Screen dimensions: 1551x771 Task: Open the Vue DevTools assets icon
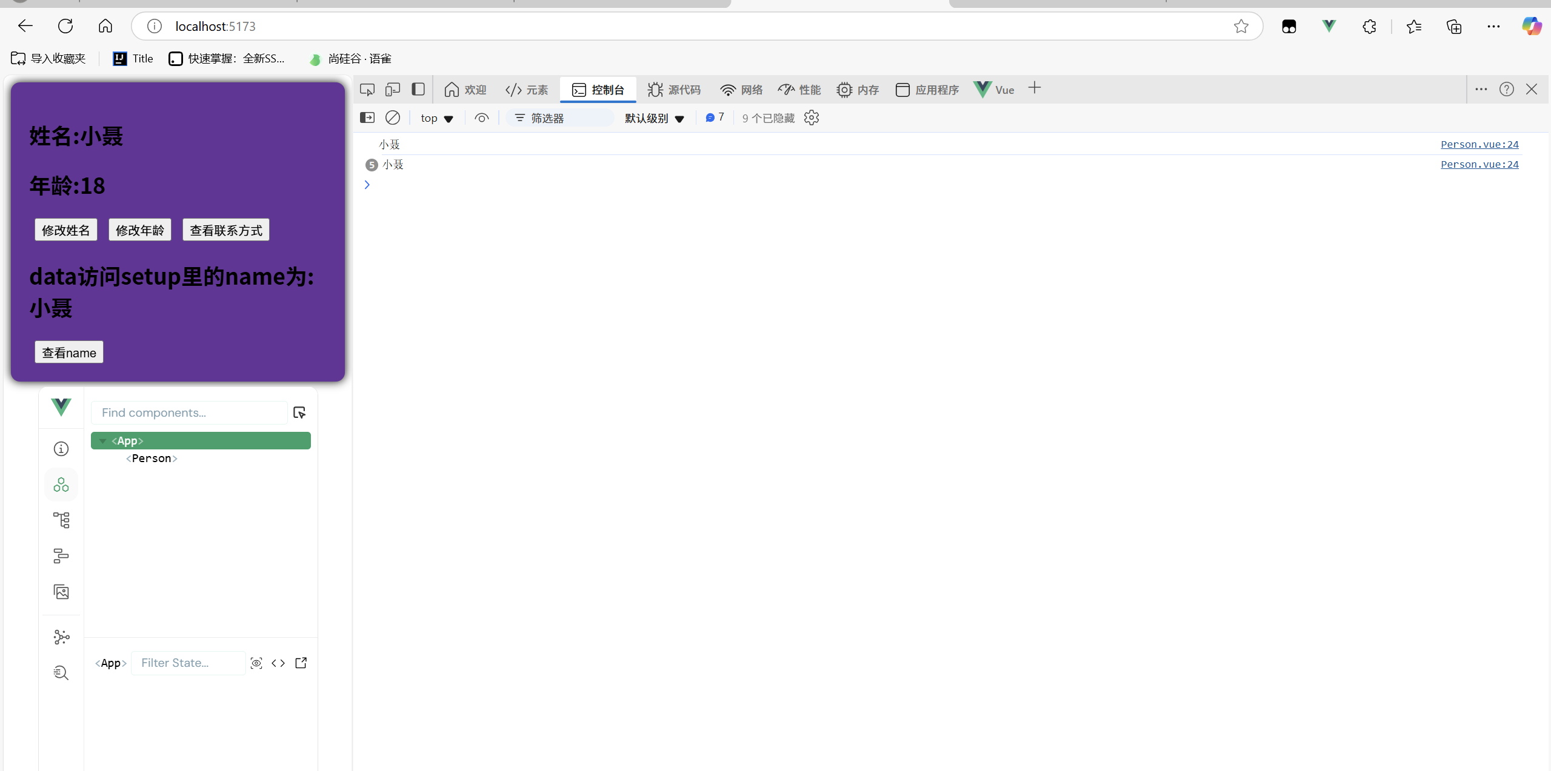(61, 592)
